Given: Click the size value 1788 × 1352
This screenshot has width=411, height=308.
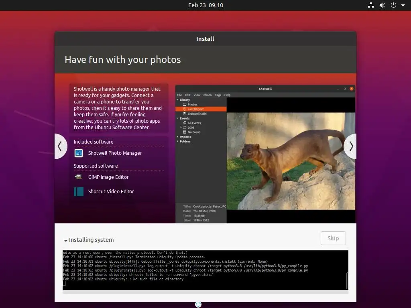Looking at the screenshot, I should click(201, 221).
